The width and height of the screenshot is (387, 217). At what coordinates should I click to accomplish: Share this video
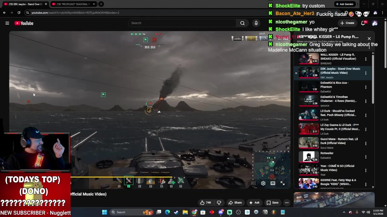tap(235, 203)
